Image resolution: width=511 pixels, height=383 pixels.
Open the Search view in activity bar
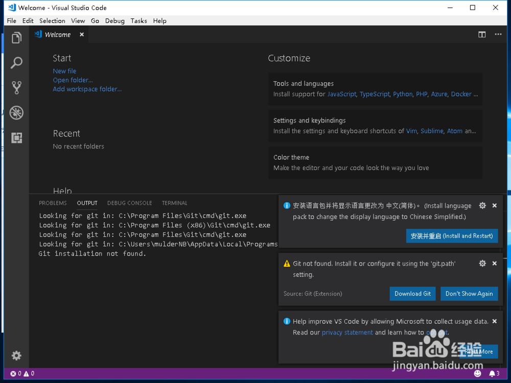click(17, 62)
